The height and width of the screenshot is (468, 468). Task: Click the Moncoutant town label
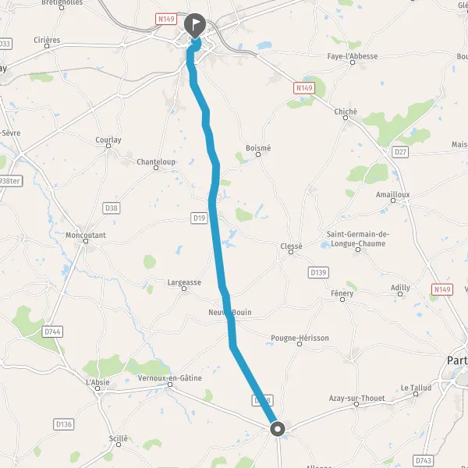click(x=86, y=236)
